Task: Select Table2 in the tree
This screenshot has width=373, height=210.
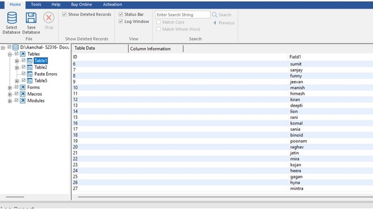Action: click(41, 67)
